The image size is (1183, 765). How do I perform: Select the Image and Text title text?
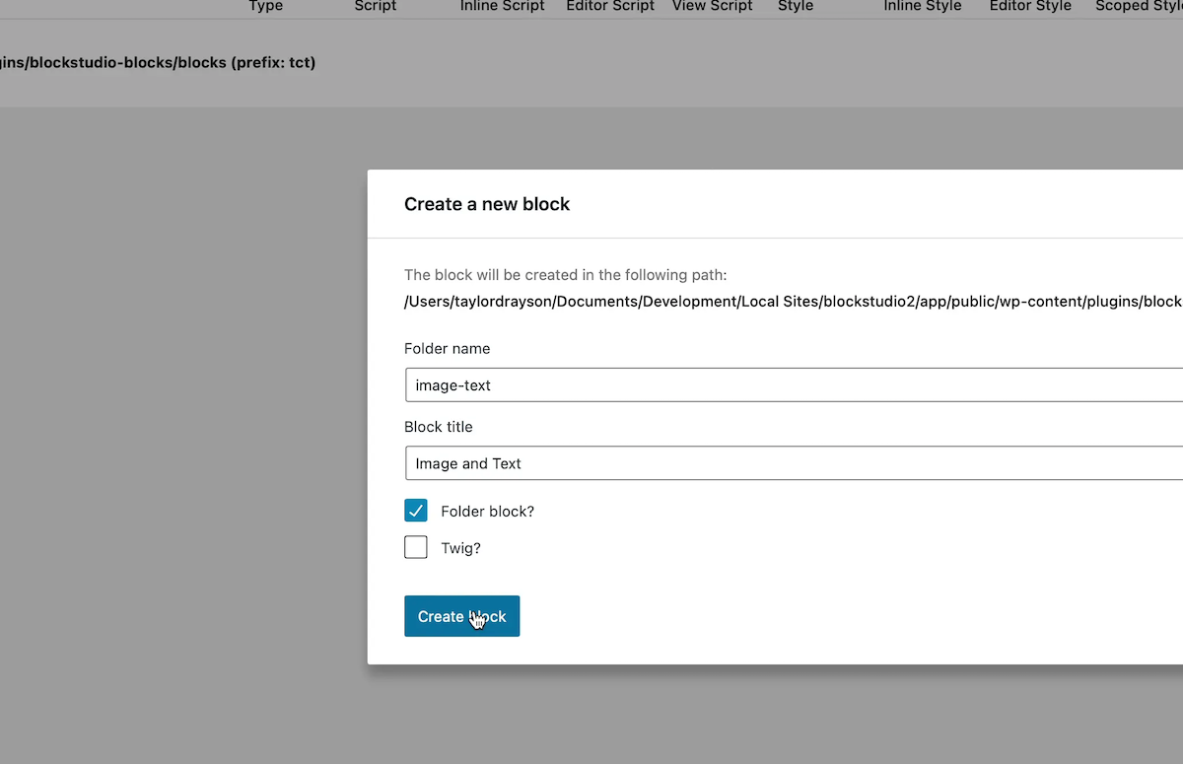click(467, 462)
